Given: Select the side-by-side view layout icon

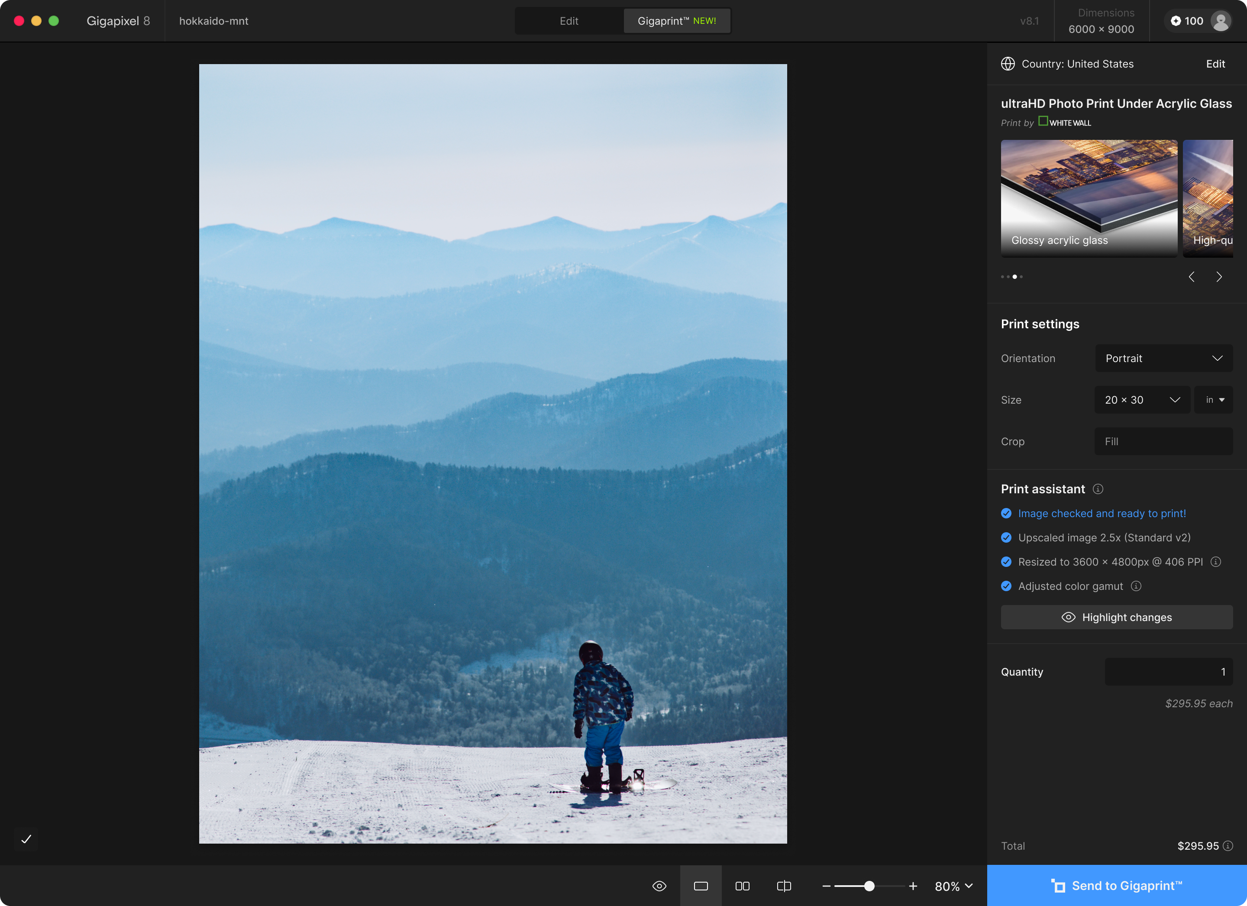Looking at the screenshot, I should coord(742,886).
